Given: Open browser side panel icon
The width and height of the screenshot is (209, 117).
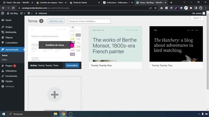Looking at the screenshot, I should [196, 8].
